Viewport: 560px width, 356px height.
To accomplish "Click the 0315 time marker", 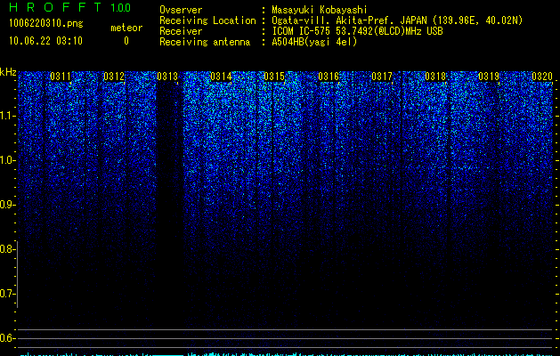I will 274,77.
